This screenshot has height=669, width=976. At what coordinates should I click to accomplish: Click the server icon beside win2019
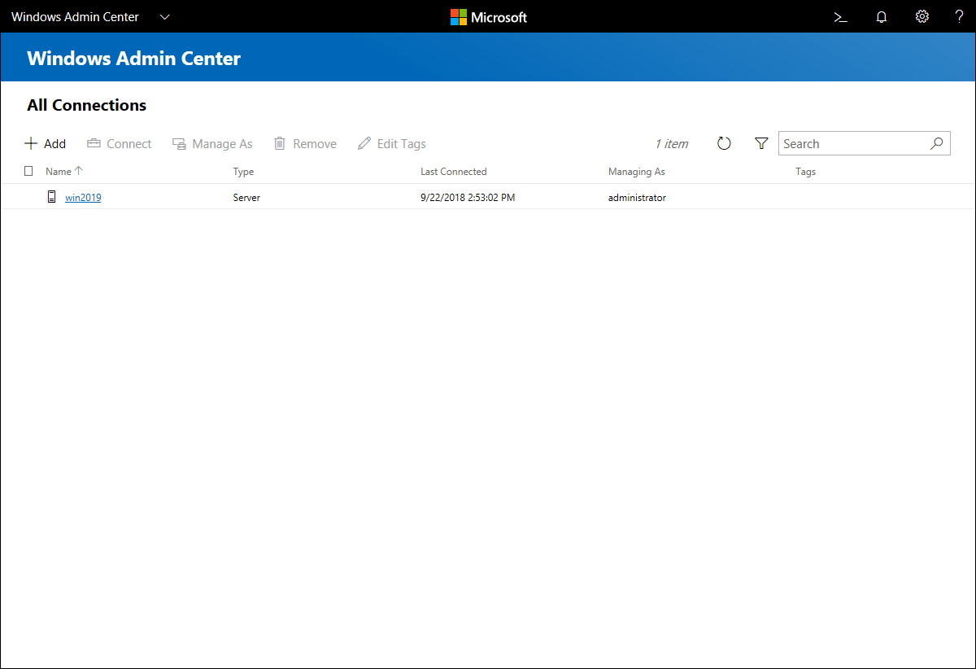tap(52, 197)
